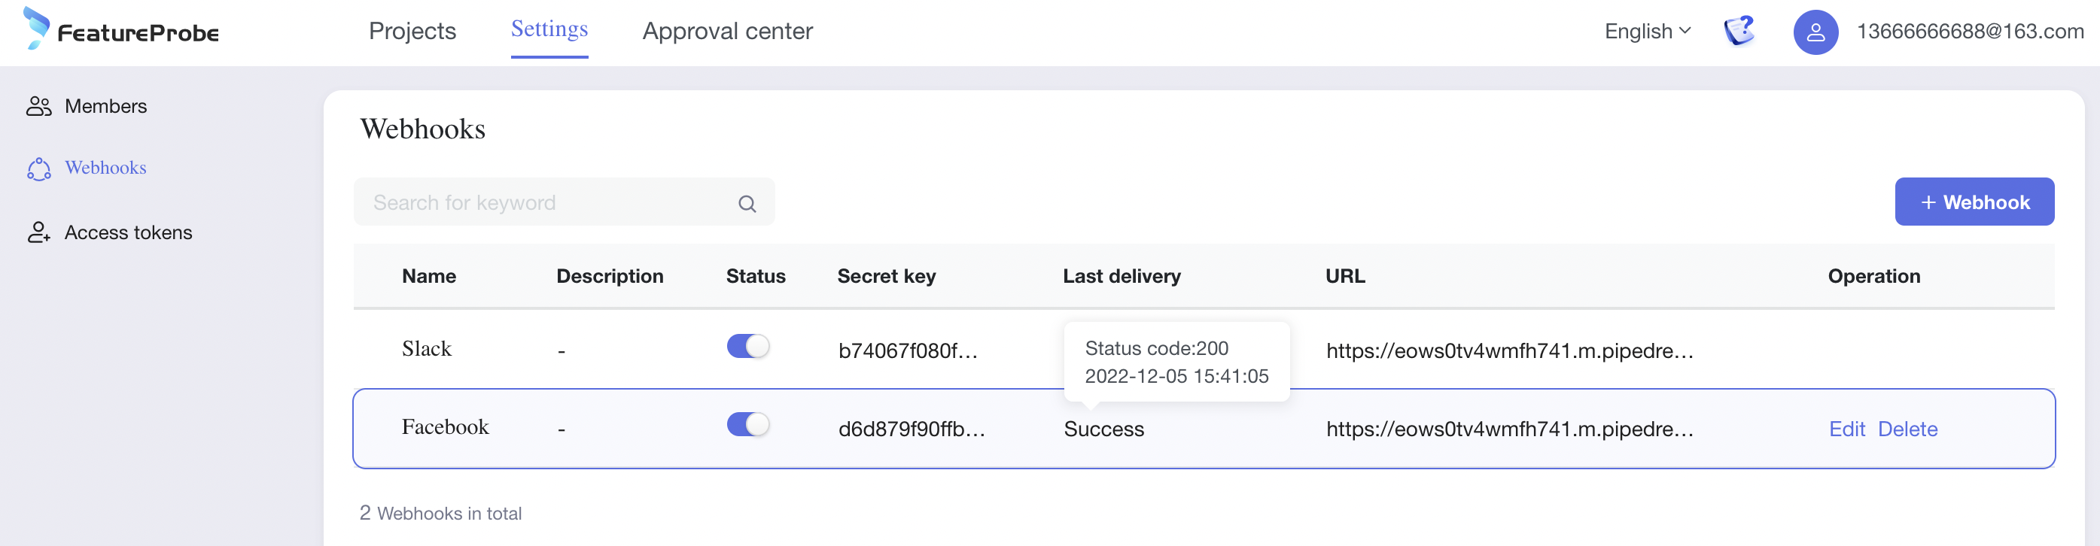Screen dimensions: 2100x546
Task: Disable the Facebook webhook status toggle
Action: click(747, 425)
